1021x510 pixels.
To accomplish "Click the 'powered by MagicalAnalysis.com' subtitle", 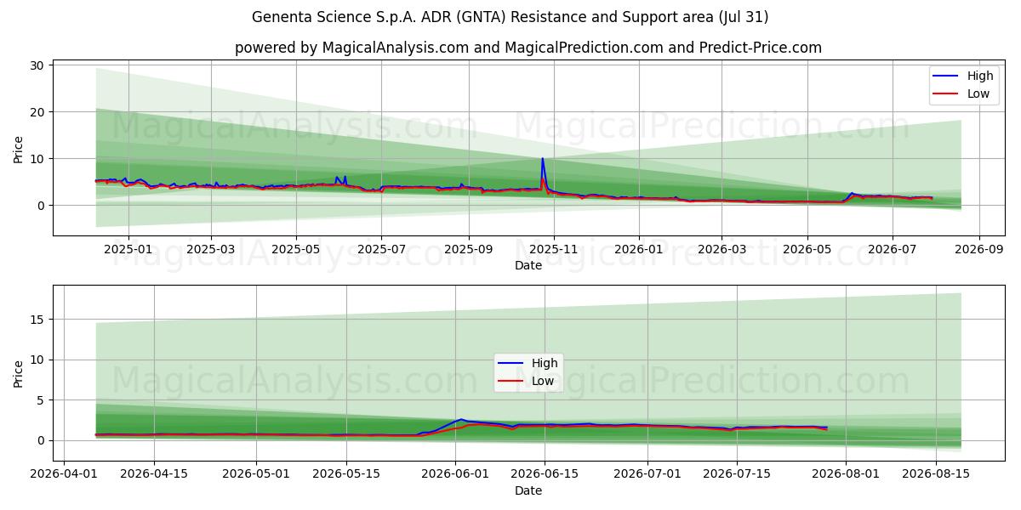I will coord(528,48).
